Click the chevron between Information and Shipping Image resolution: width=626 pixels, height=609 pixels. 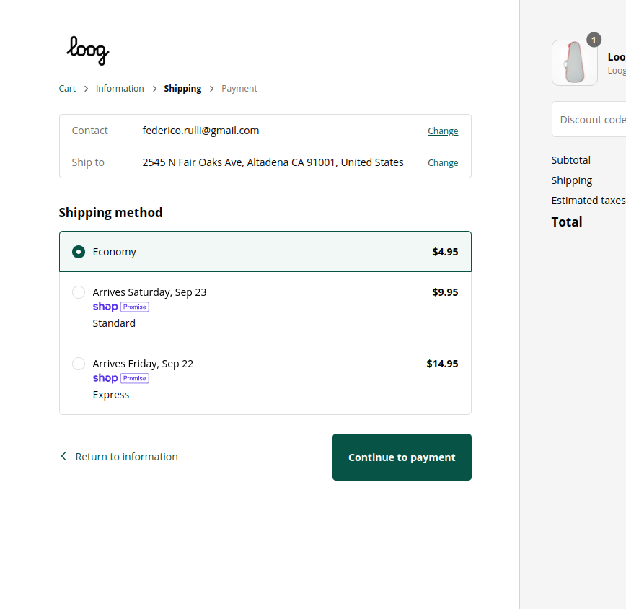[x=154, y=89]
